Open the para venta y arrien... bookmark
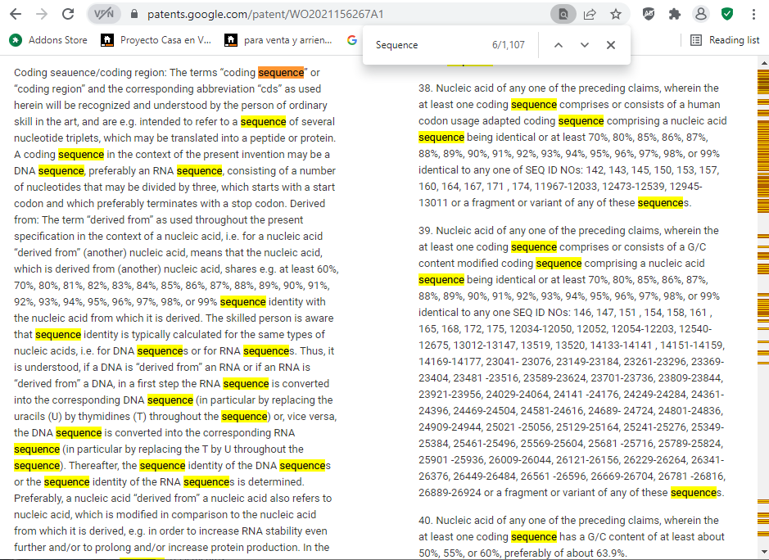The height and width of the screenshot is (560, 769). pyautogui.click(x=278, y=39)
